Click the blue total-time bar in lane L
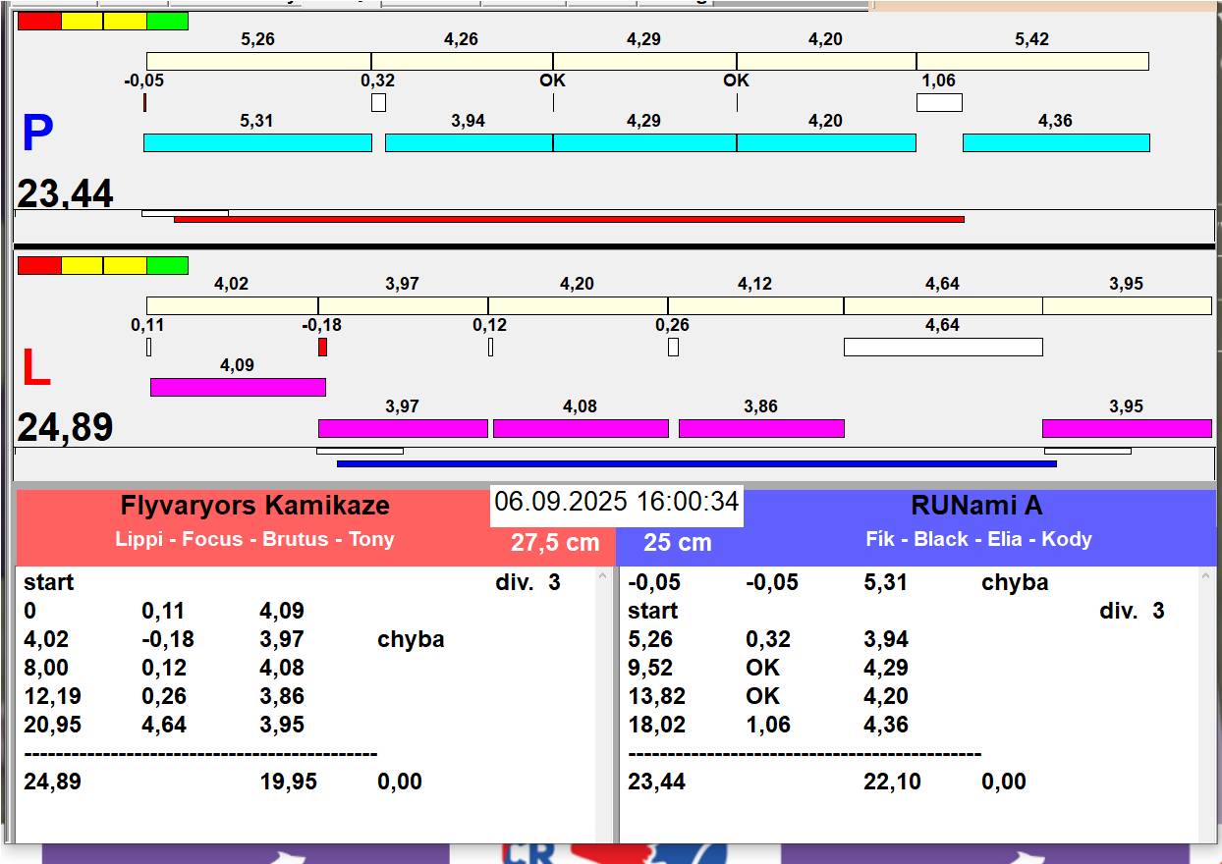1222x864 pixels. [696, 463]
